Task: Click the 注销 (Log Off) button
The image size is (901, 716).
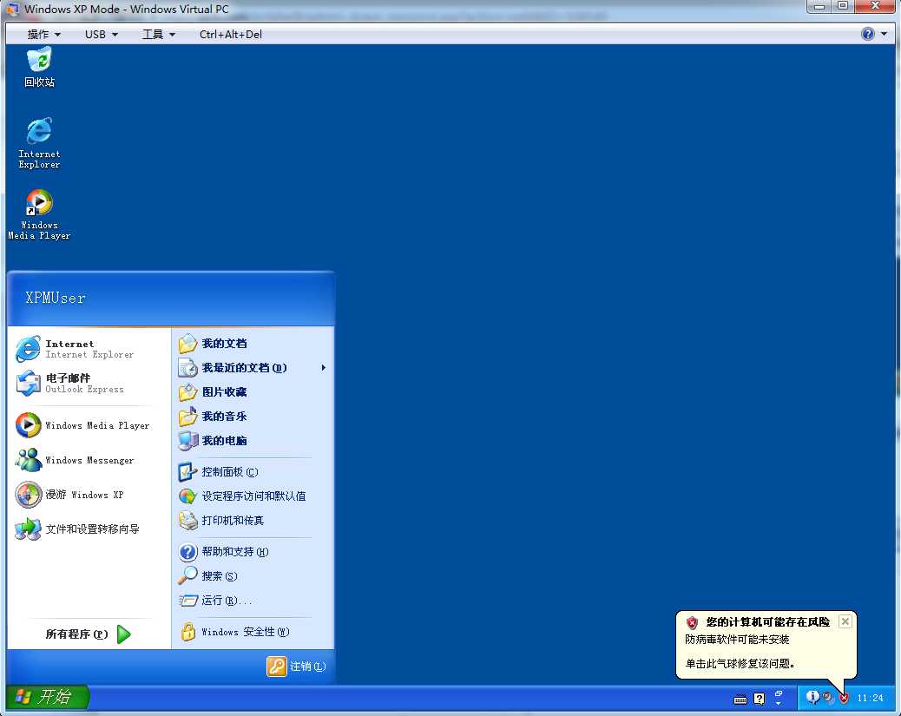Action: [x=296, y=667]
